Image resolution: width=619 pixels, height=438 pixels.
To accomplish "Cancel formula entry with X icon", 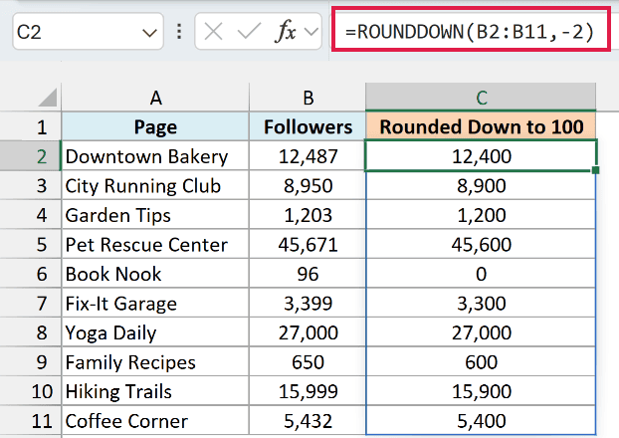I will (214, 32).
